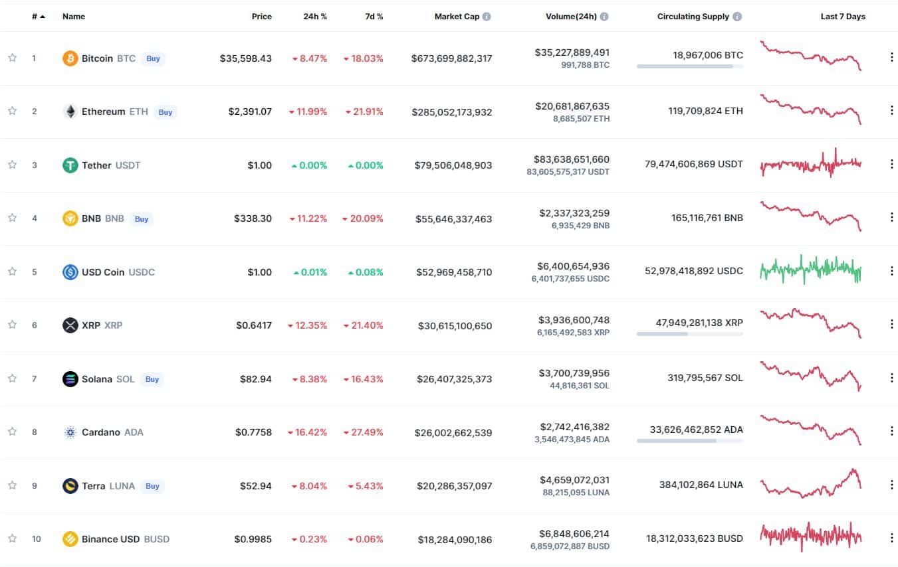This screenshot has width=898, height=567.
Task: Click the Cardano coin logo
Action: 70,432
